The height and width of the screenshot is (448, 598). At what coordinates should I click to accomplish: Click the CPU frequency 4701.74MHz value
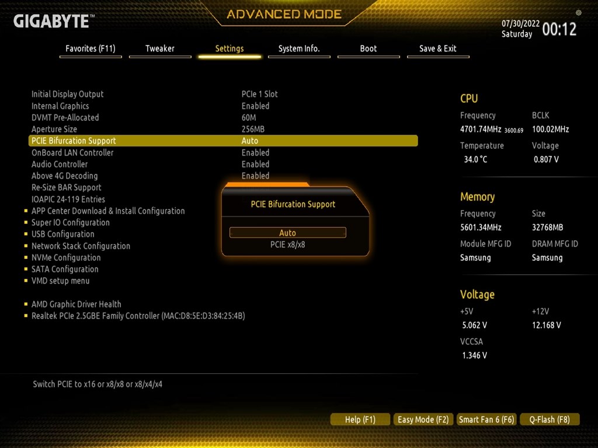point(481,129)
